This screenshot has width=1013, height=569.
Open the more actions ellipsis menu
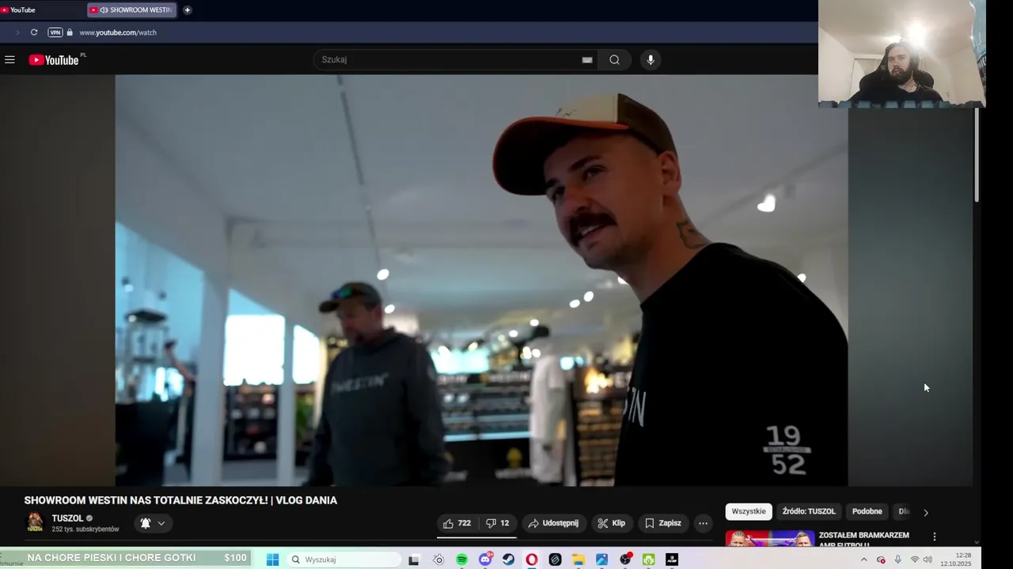(703, 523)
